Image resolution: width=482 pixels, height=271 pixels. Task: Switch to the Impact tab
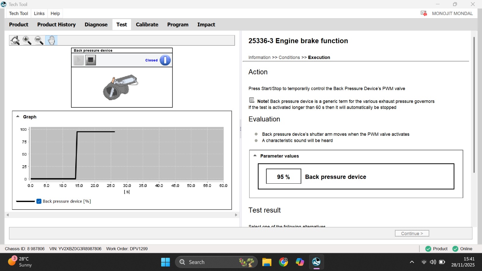pyautogui.click(x=206, y=25)
